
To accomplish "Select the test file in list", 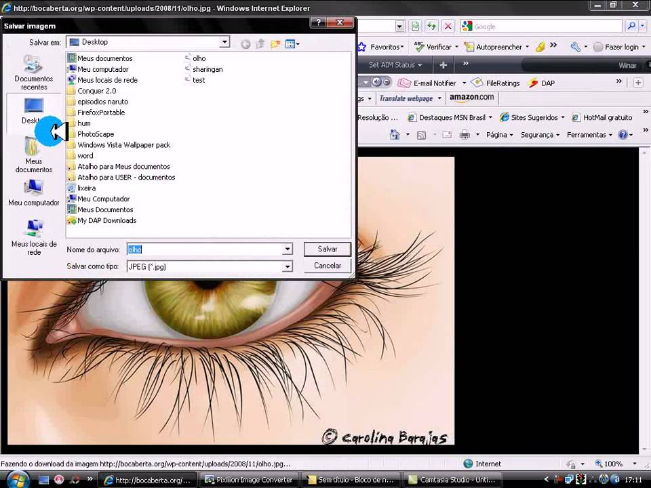I will 195,80.
